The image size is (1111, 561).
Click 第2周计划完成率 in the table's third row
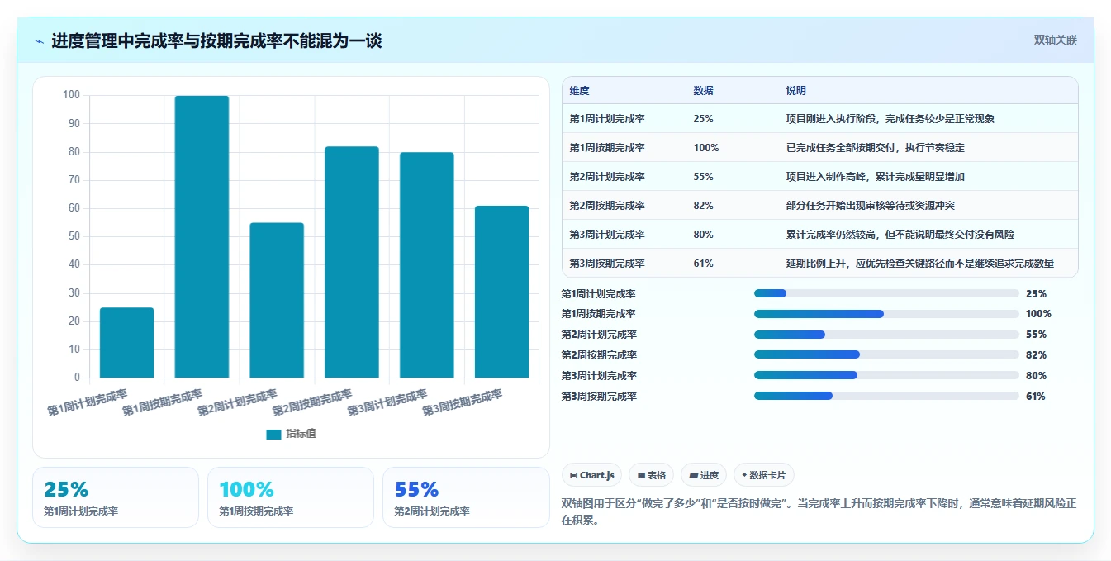607,177
